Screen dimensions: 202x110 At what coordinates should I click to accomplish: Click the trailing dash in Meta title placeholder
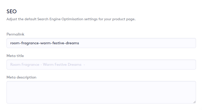tap(84, 64)
